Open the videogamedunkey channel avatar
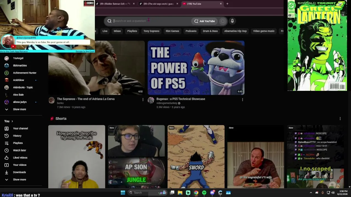The image size is (351, 197). (x=151, y=100)
